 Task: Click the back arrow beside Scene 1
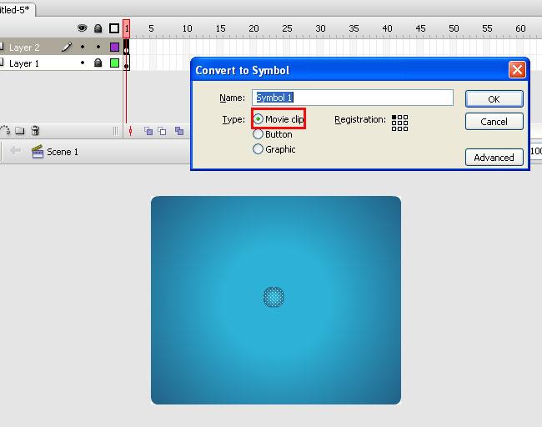coord(15,150)
